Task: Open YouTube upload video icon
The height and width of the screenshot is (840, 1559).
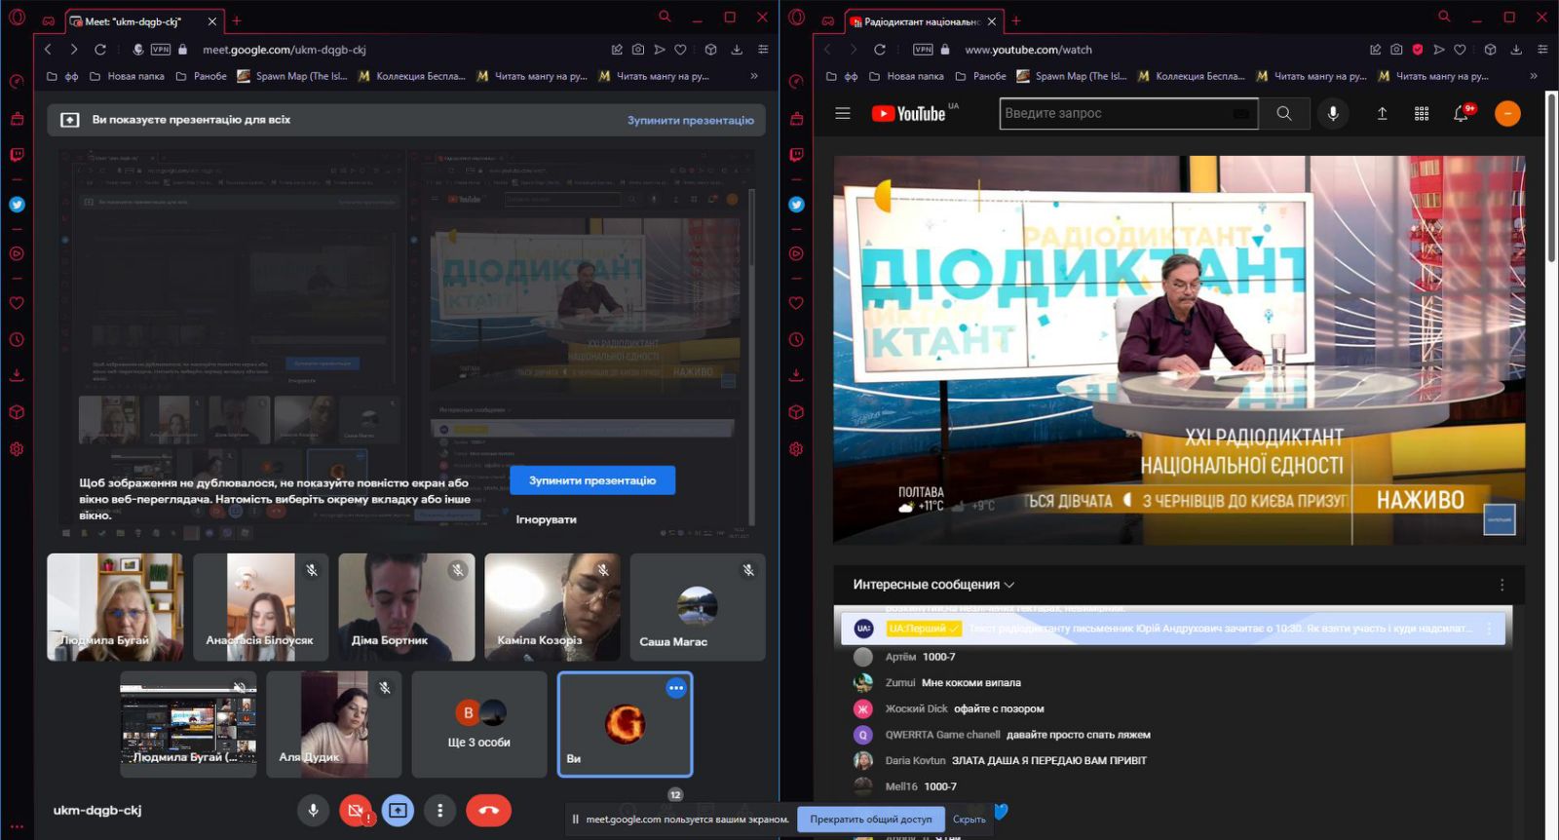Action: tap(1382, 114)
